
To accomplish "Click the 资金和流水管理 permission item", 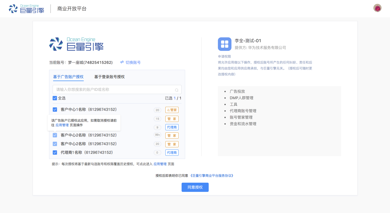I will click(x=243, y=124).
